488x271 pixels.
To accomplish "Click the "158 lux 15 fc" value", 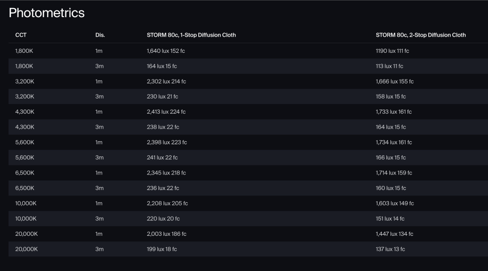I will click(x=391, y=97).
